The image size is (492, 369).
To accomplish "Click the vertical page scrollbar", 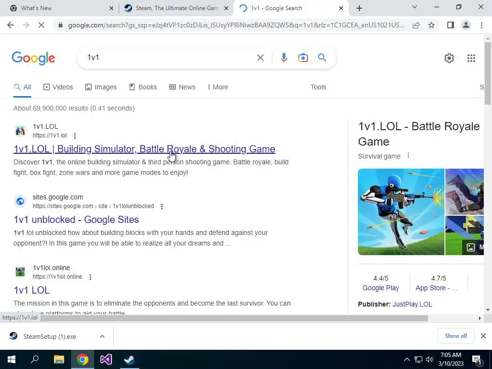I will point(488,73).
